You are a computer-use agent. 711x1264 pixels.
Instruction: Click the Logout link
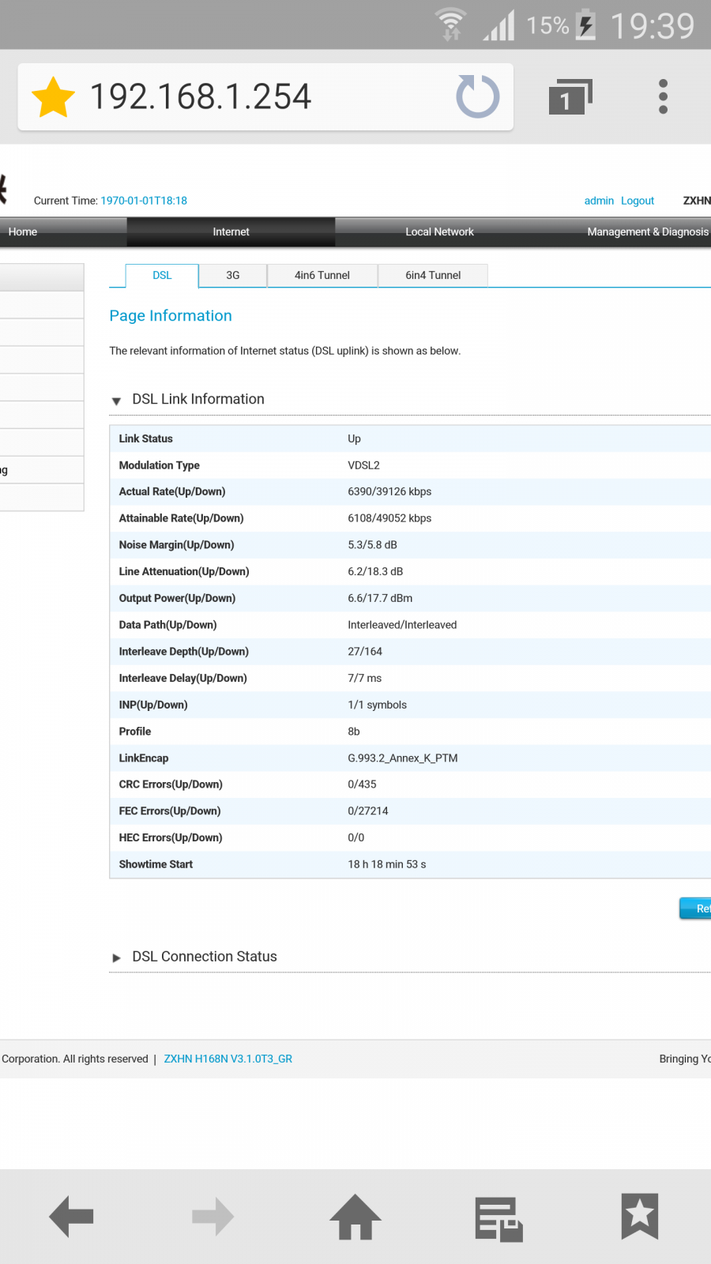click(x=637, y=201)
